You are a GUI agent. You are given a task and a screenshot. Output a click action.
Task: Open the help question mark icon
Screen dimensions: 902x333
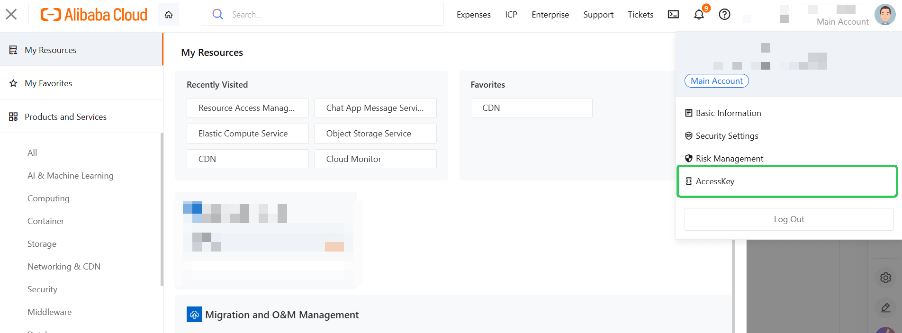724,15
